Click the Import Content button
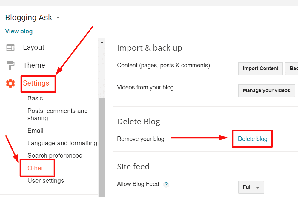Viewport: 298px width, 197px height. click(260, 69)
